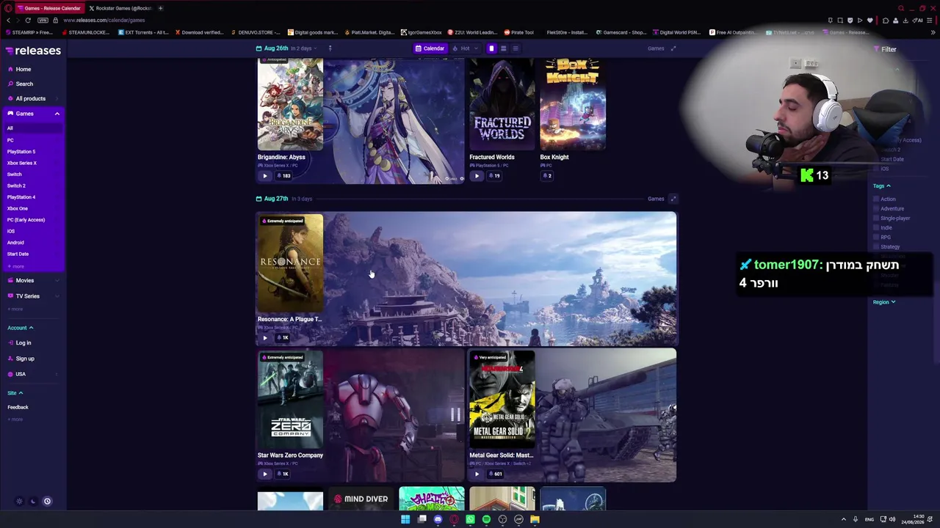This screenshot has width=940, height=528.
Task: Check the Indie tag filter
Action: (875, 228)
